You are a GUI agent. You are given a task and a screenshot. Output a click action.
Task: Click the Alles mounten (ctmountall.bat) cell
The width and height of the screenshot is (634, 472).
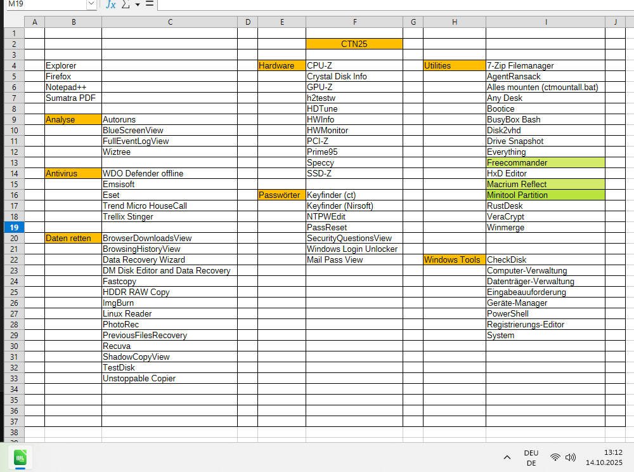[x=546, y=87]
